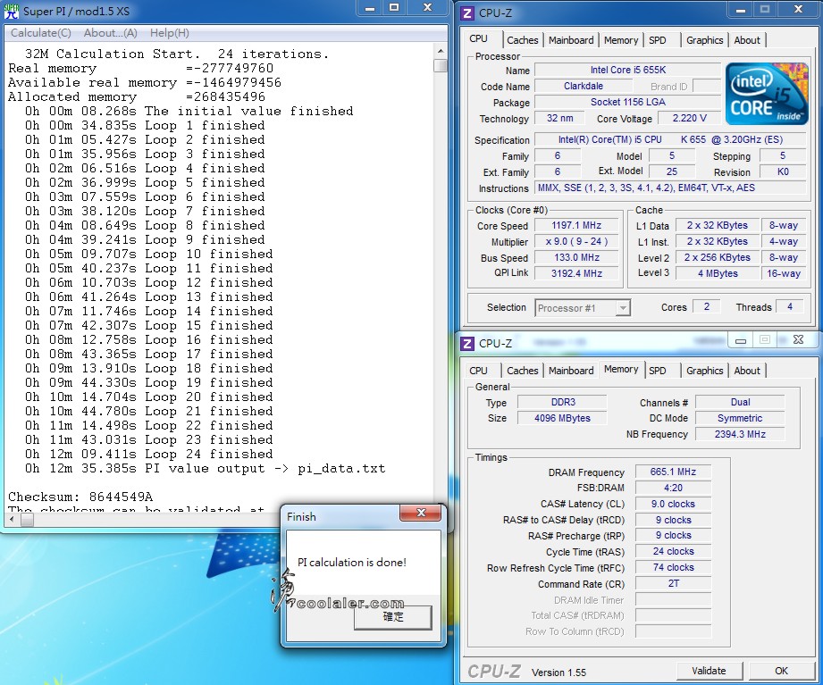This screenshot has width=823, height=685.
Task: Click the CAS# Latency value '9.0 clocks'
Action: (x=673, y=504)
